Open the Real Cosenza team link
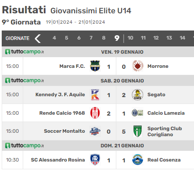This screenshot has width=194, height=177. (164, 160)
